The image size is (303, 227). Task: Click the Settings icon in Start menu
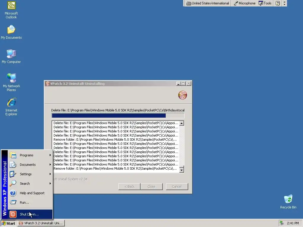coord(13,174)
